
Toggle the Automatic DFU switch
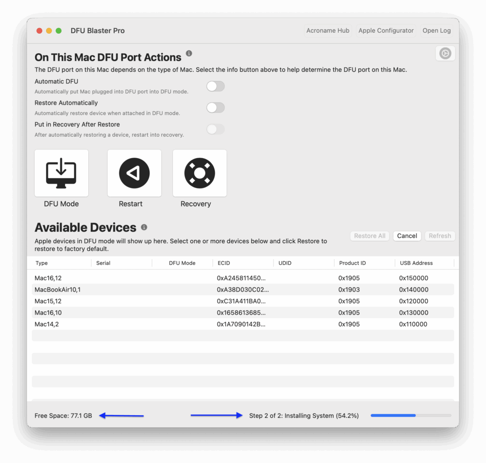[x=215, y=86]
